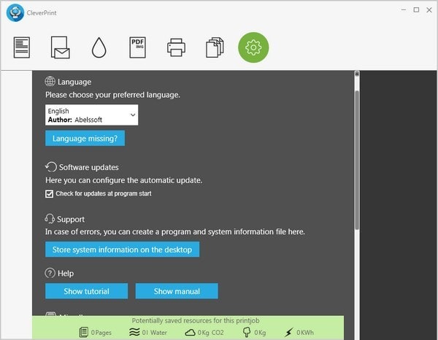Viewport: 438px width, 340px height.
Task: Select the multiple copies pages icon
Action: pyautogui.click(x=215, y=47)
